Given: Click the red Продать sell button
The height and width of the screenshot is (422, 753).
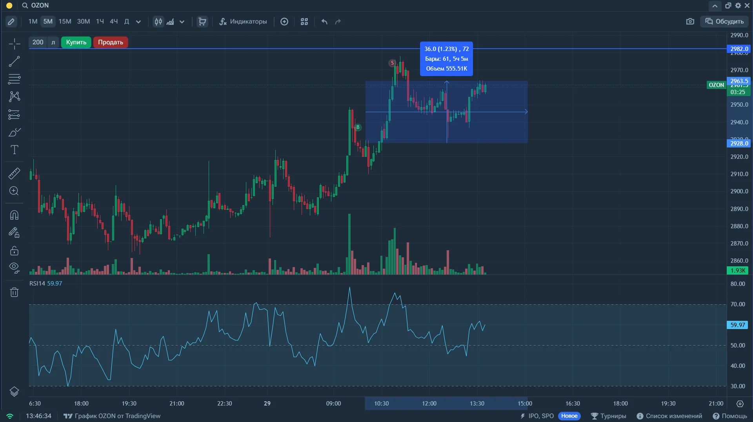Looking at the screenshot, I should pos(111,42).
